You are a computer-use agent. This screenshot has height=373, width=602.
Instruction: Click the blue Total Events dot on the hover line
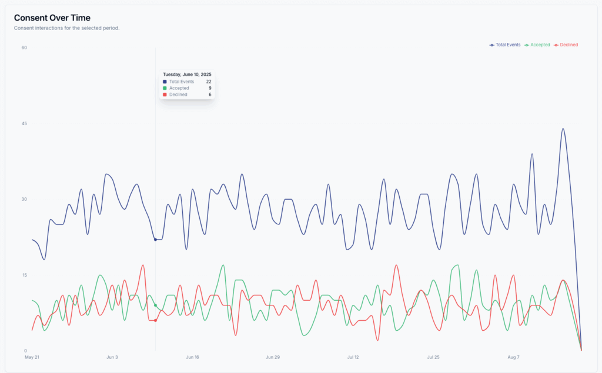click(155, 240)
